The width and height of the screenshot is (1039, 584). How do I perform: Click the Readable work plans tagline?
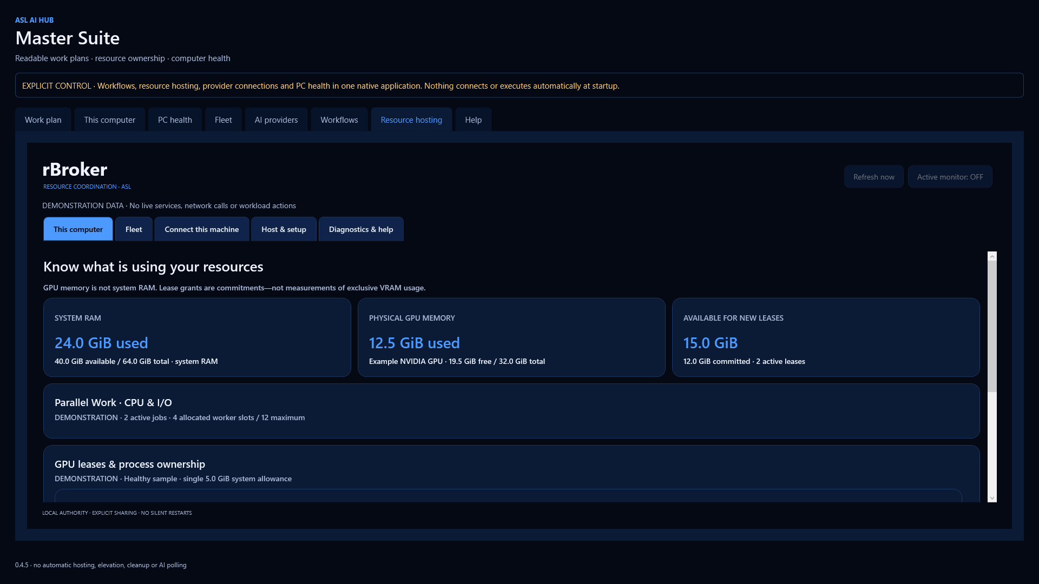click(x=123, y=58)
